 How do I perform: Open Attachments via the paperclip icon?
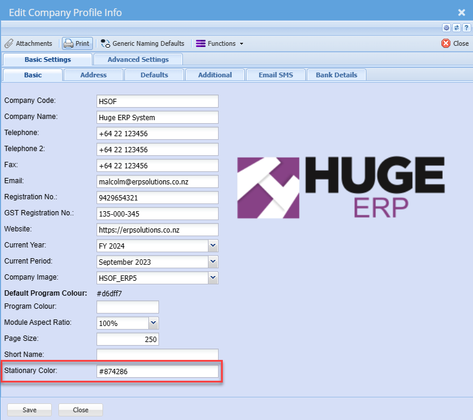pyautogui.click(x=9, y=43)
